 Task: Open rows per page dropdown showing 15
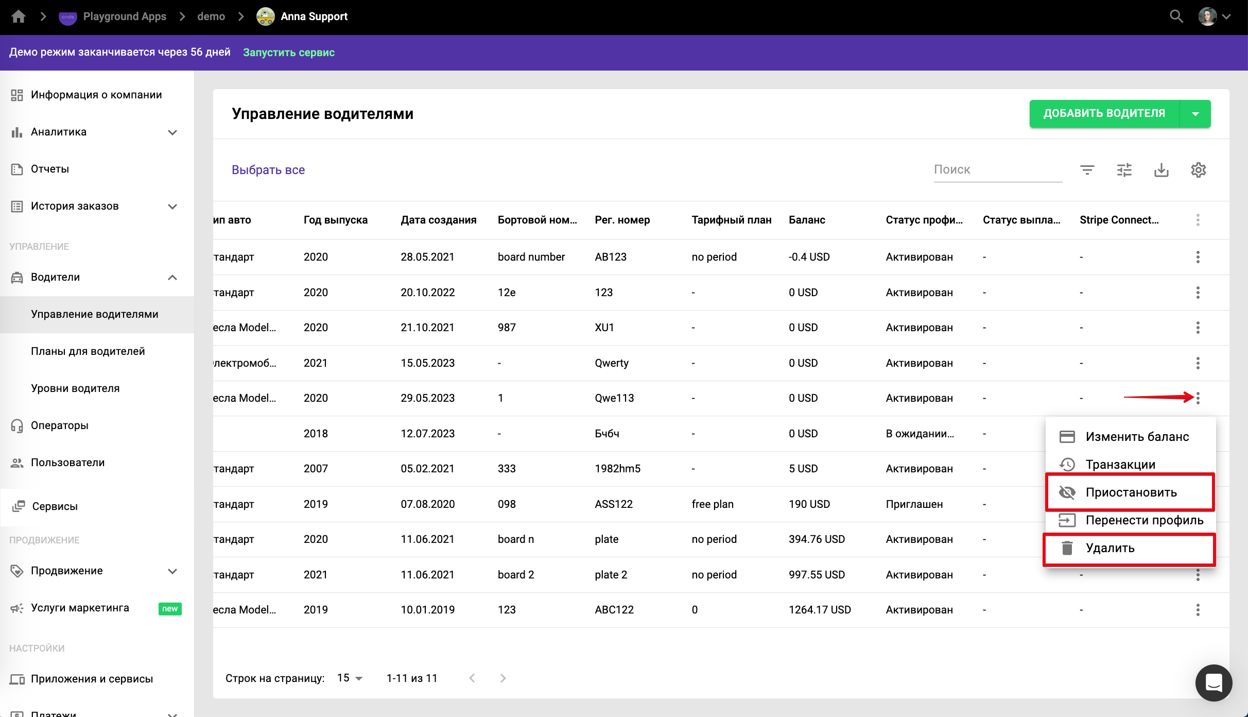point(350,678)
